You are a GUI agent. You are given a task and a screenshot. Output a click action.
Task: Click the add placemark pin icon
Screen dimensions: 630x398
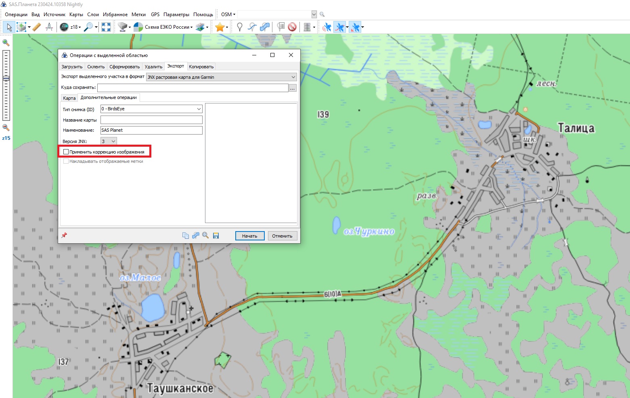pos(240,27)
